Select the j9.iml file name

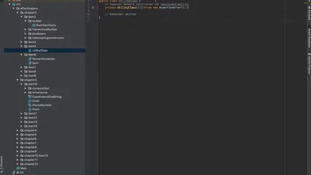pyautogui.click(x=20, y=173)
